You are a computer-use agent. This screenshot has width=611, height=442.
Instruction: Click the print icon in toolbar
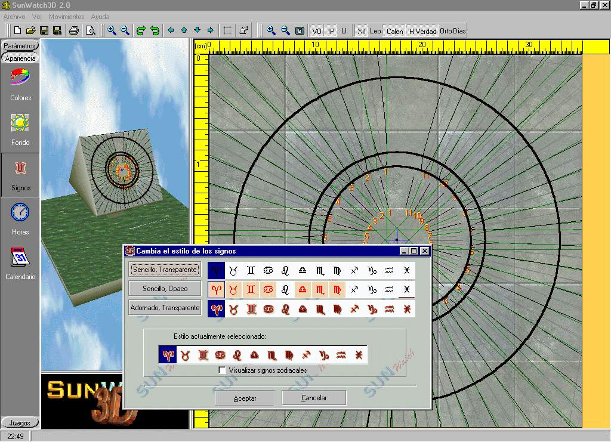(x=74, y=30)
